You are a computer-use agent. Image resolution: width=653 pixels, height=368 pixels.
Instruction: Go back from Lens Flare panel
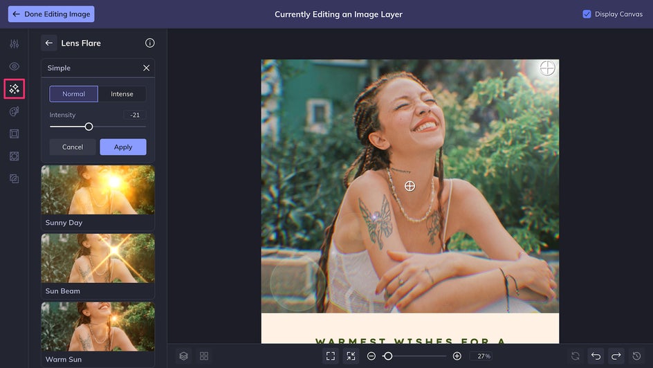[48, 43]
